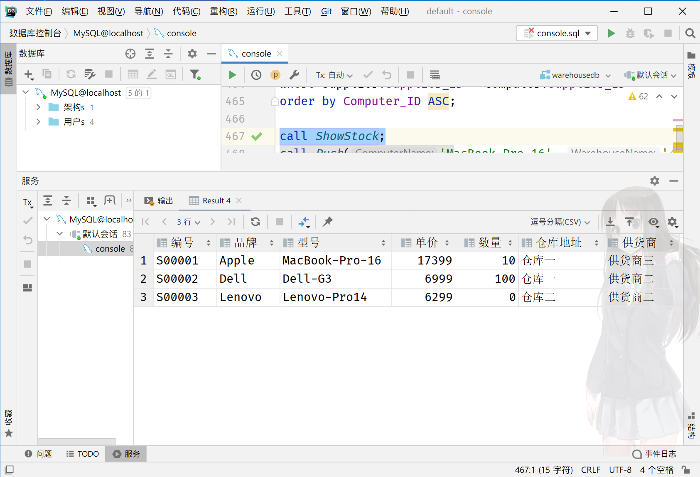Image resolution: width=700 pixels, height=477 pixels.
Task: Open database panel gear settings
Action: 192,53
